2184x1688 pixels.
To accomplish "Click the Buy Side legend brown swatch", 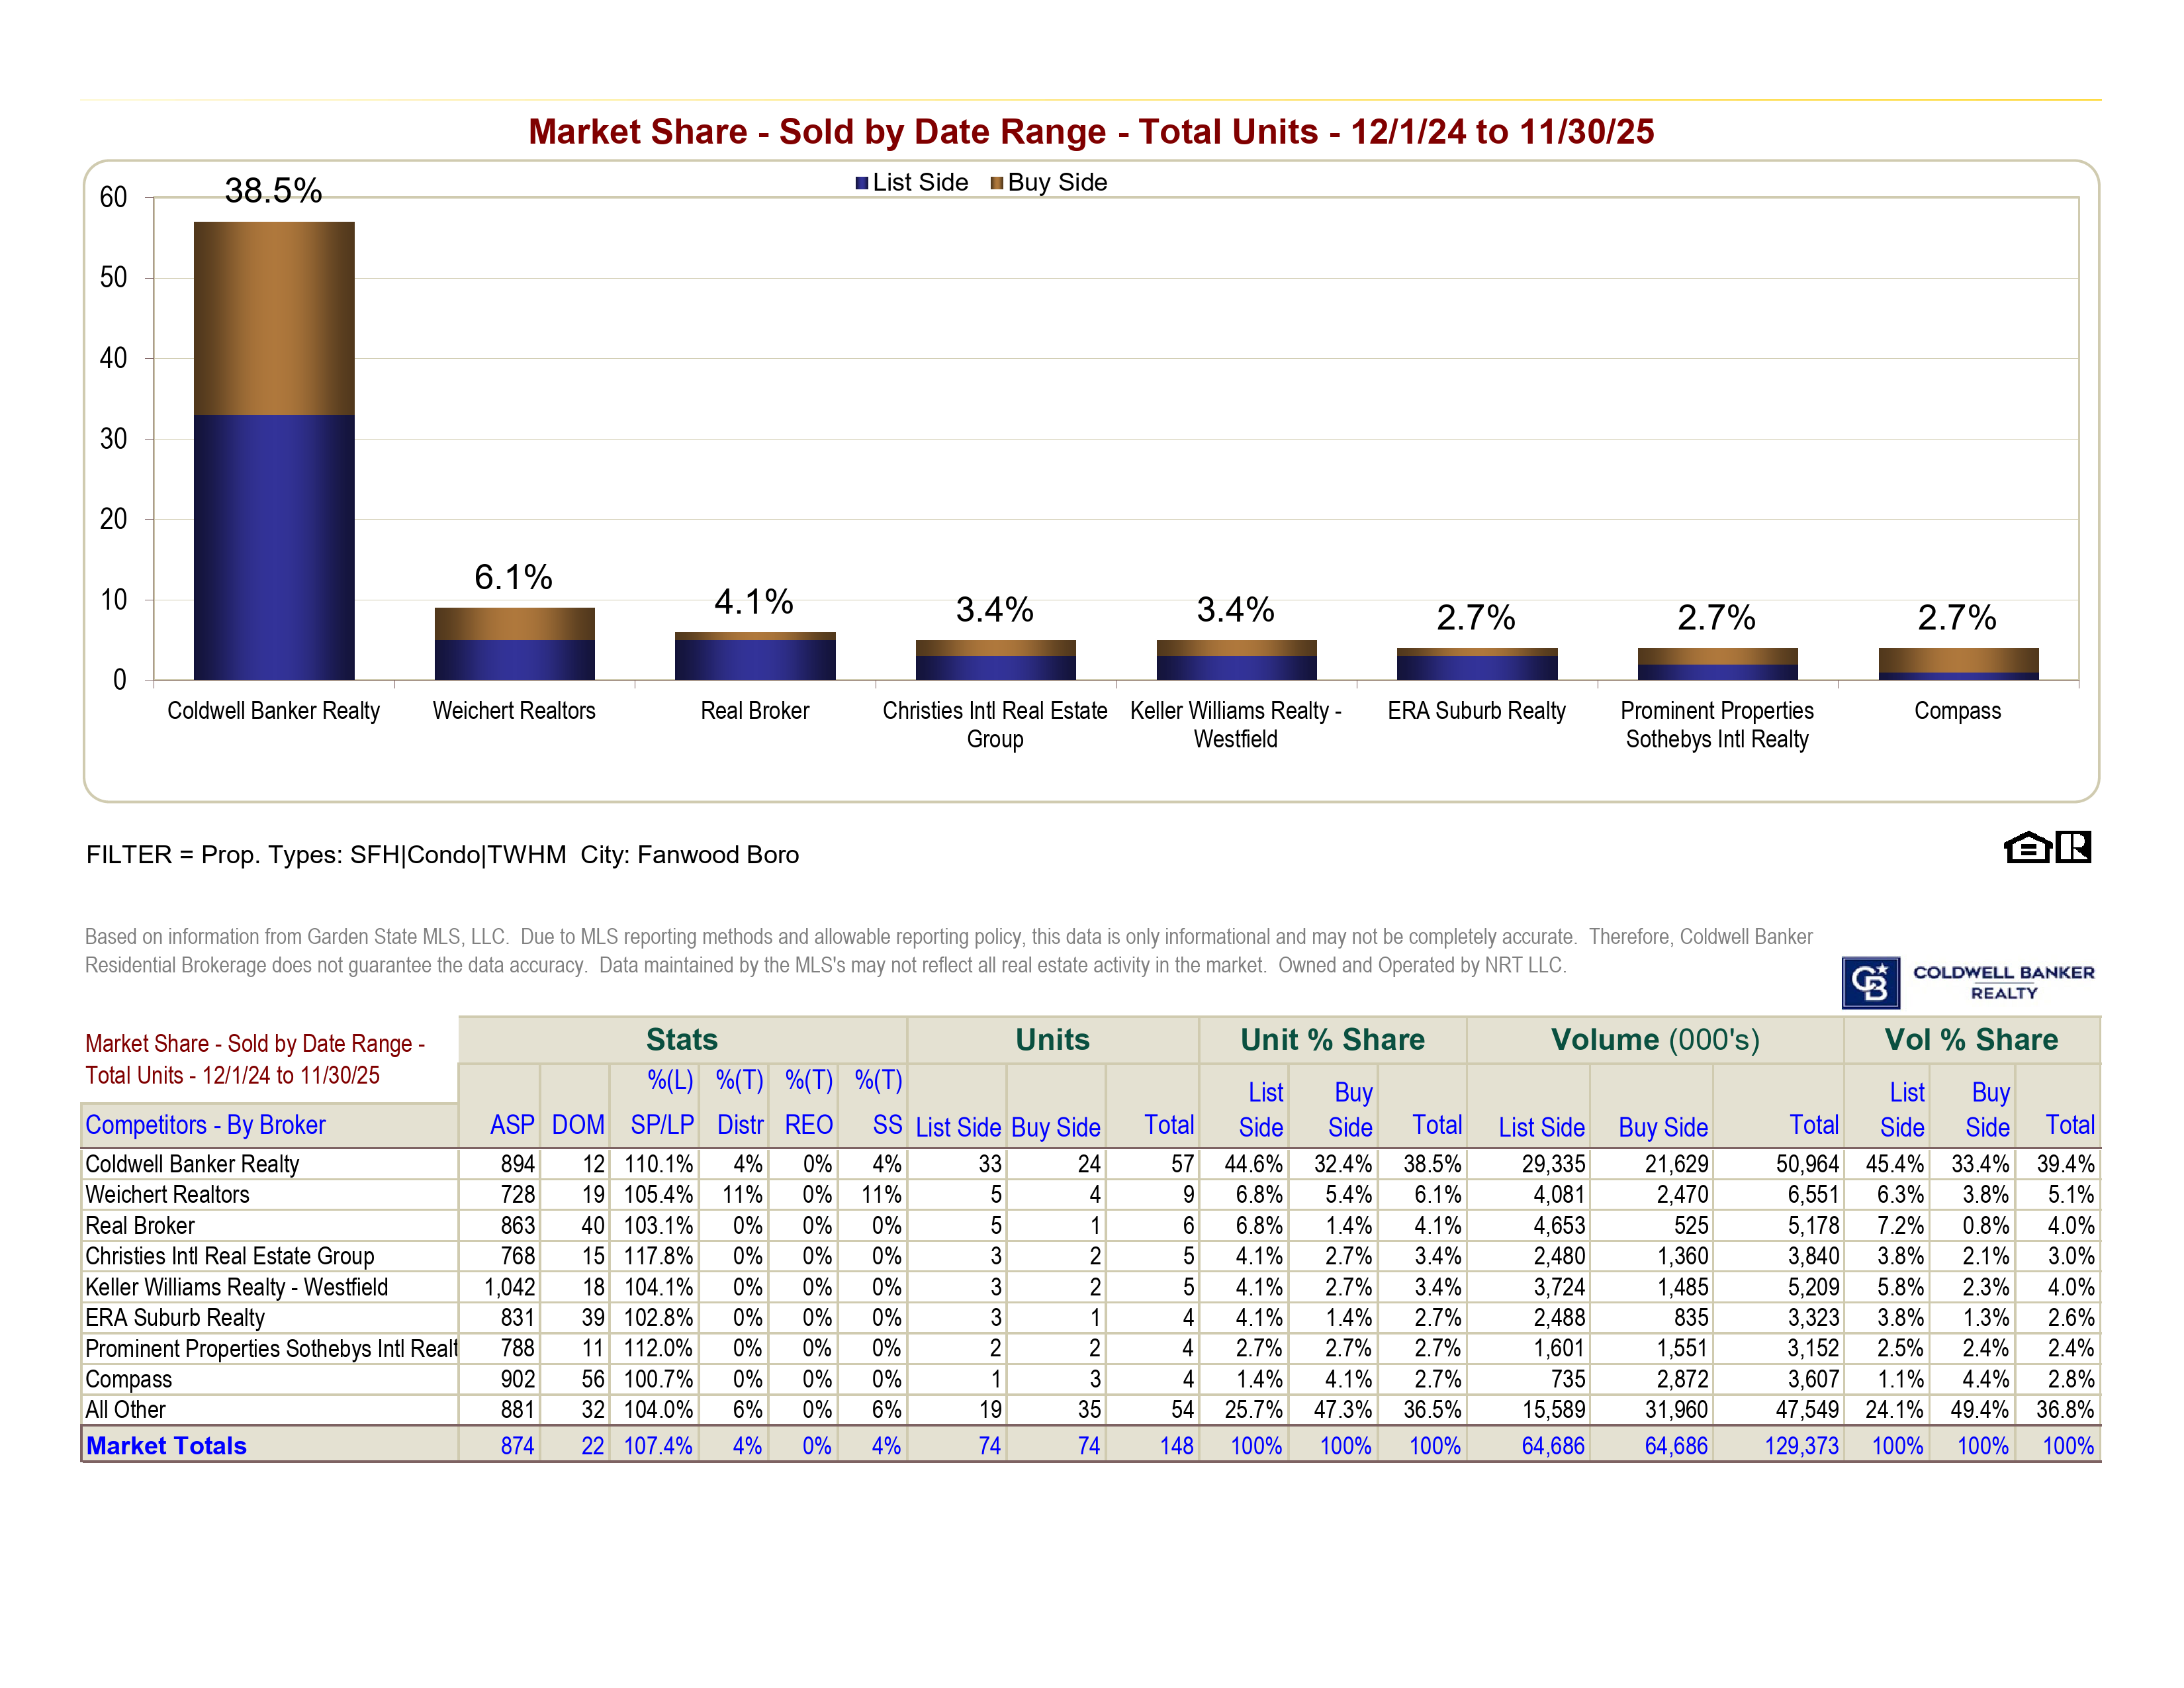I will point(997,183).
